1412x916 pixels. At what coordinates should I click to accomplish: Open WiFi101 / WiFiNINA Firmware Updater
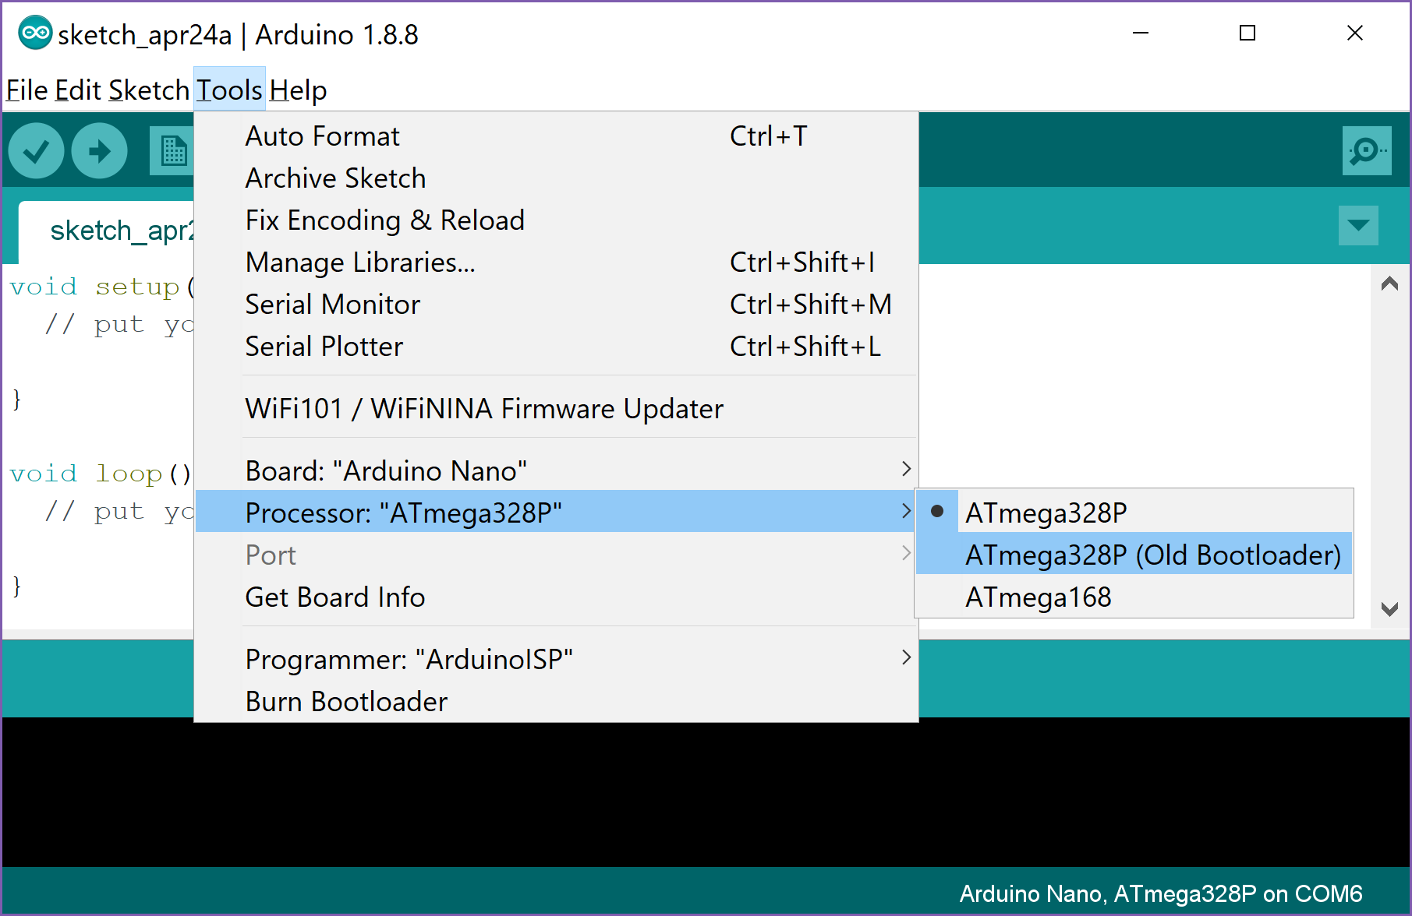[556, 408]
